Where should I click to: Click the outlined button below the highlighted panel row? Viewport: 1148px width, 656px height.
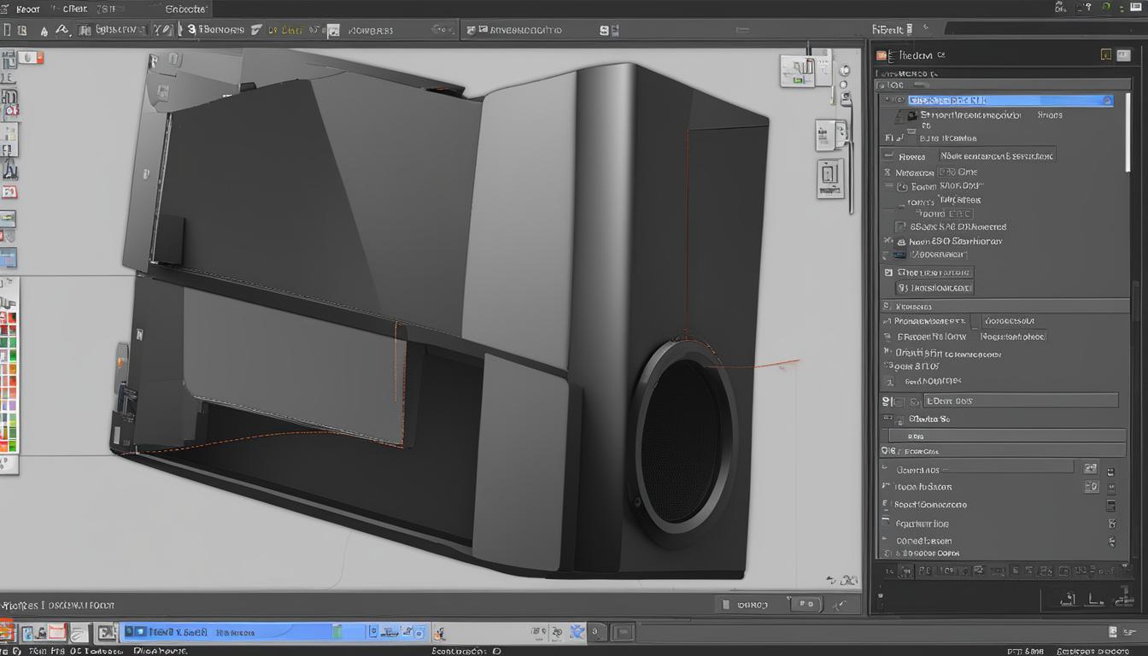[996, 155]
